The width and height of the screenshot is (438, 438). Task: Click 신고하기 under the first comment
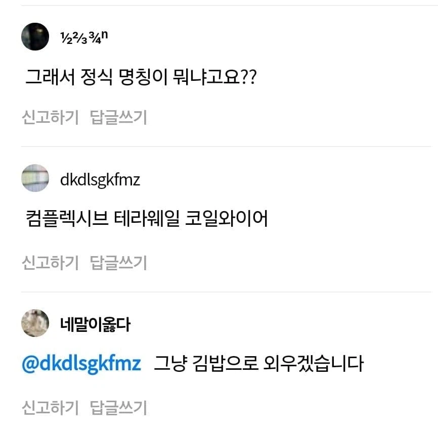pos(49,116)
